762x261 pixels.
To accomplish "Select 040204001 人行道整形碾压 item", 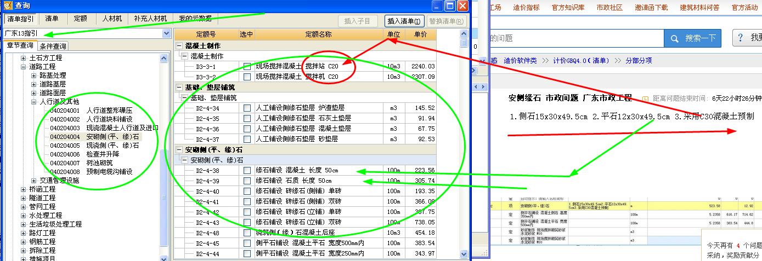I will [91, 111].
